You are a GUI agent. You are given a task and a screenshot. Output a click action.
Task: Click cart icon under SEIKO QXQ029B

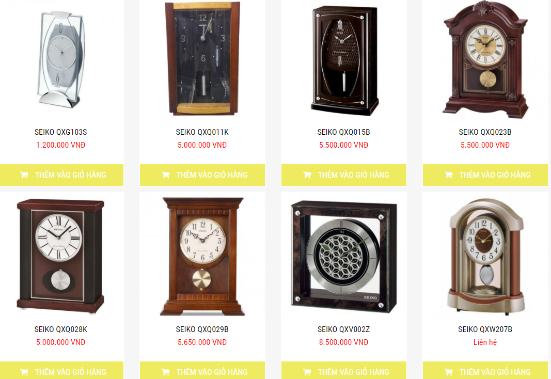166,372
